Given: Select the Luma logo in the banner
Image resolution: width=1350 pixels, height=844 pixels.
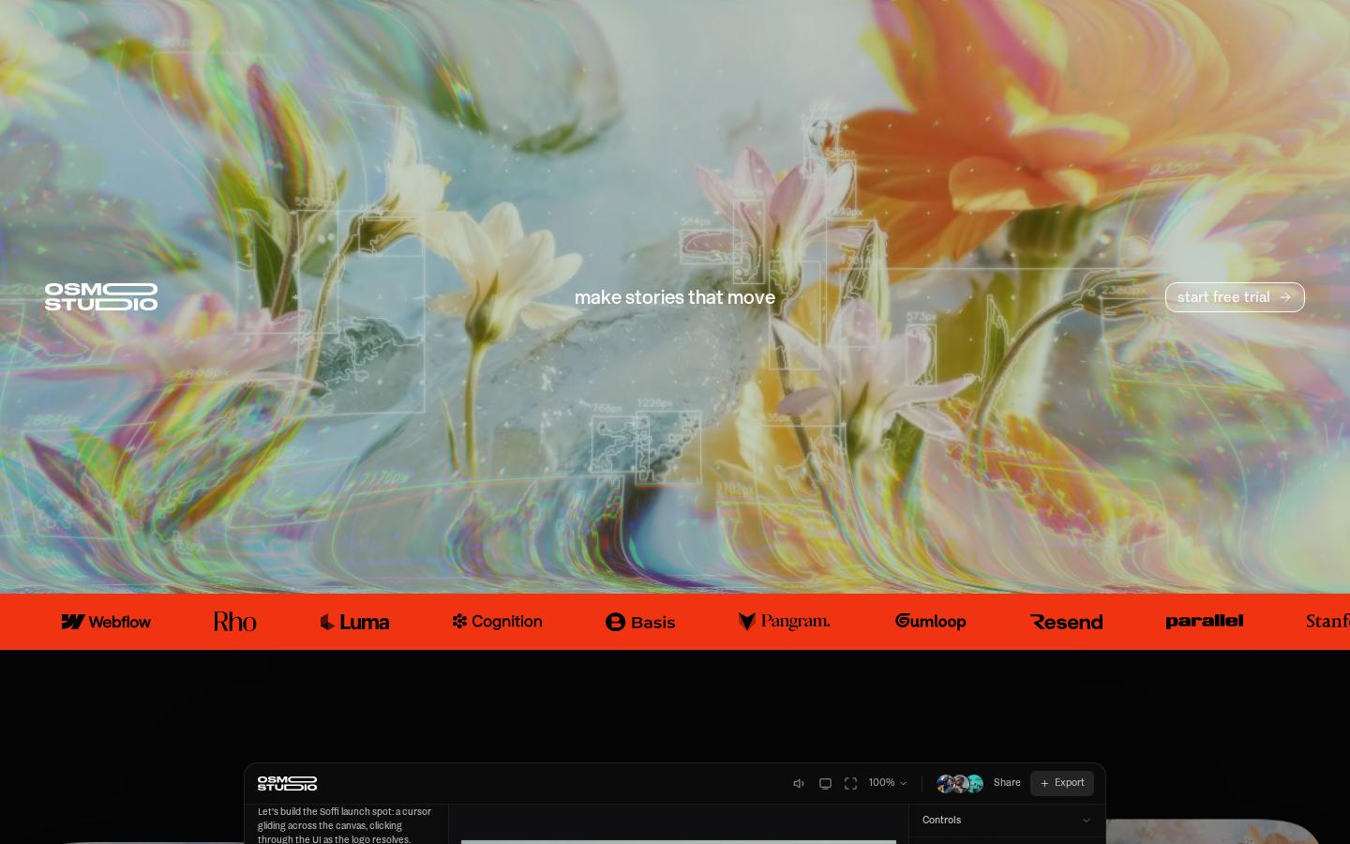Looking at the screenshot, I should [354, 622].
